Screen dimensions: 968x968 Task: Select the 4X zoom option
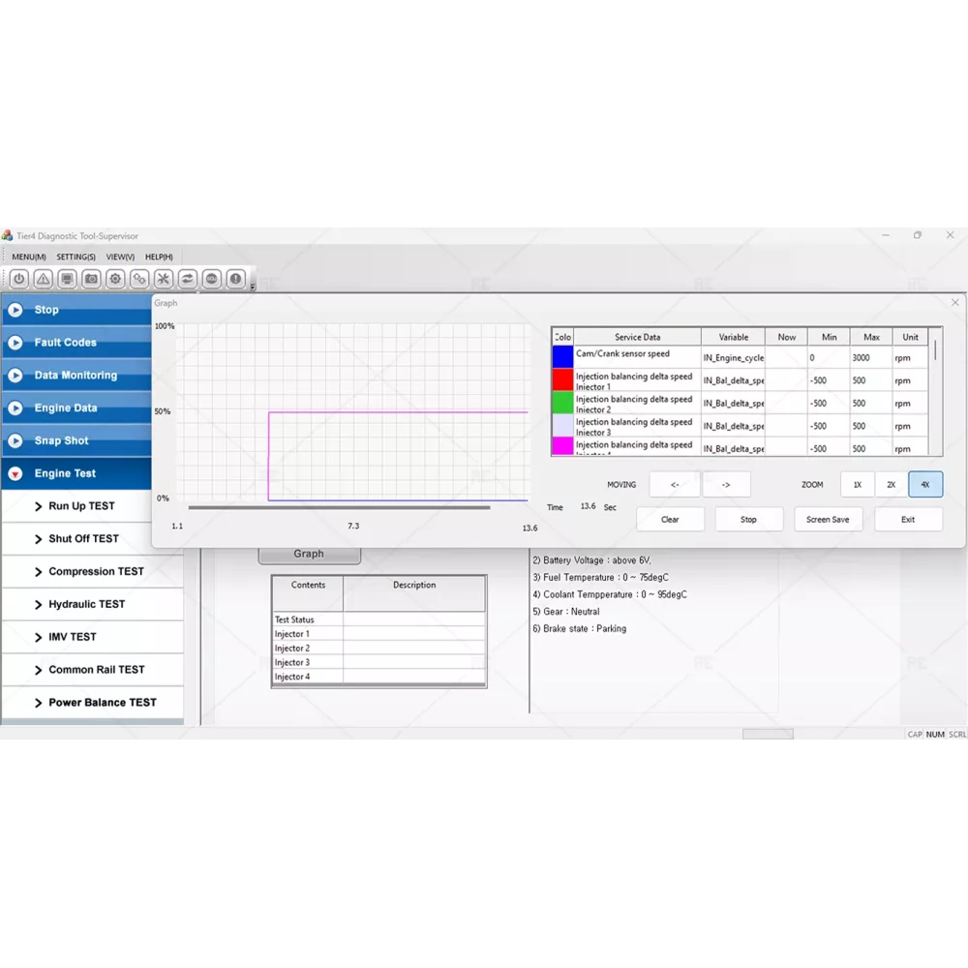925,484
